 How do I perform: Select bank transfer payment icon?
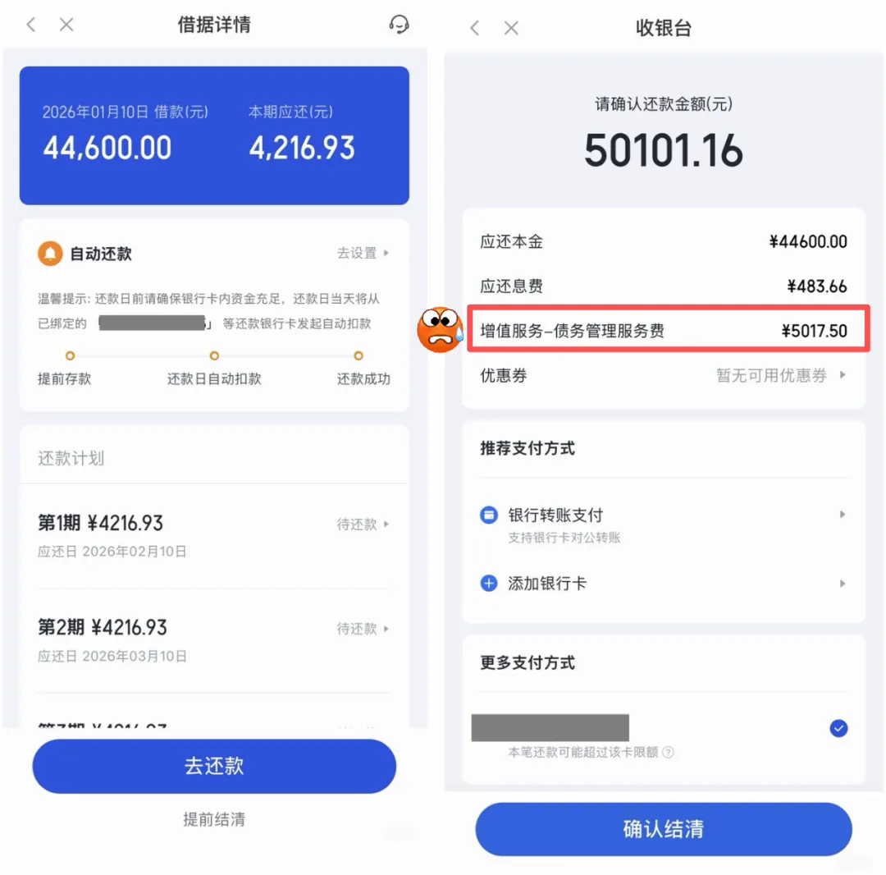click(x=489, y=515)
